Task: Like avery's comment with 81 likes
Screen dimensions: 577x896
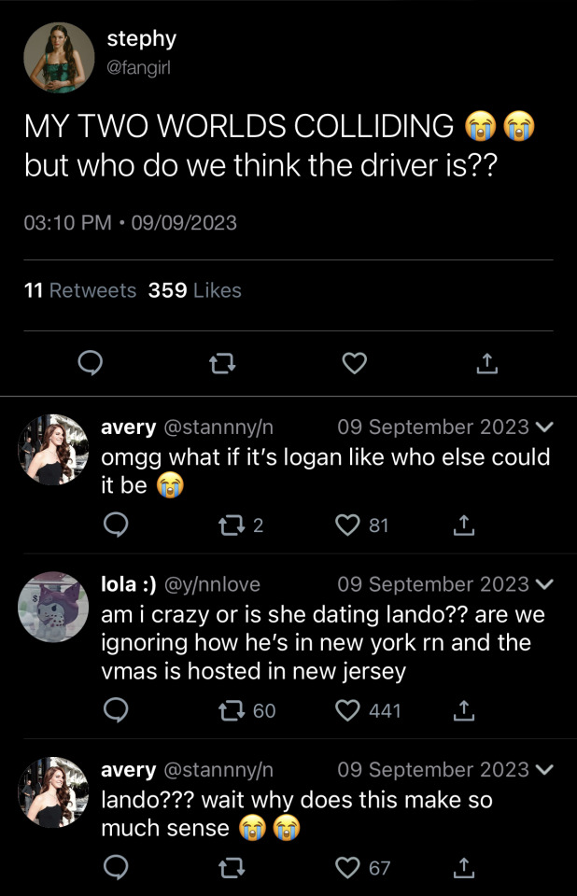Action: pos(349,525)
